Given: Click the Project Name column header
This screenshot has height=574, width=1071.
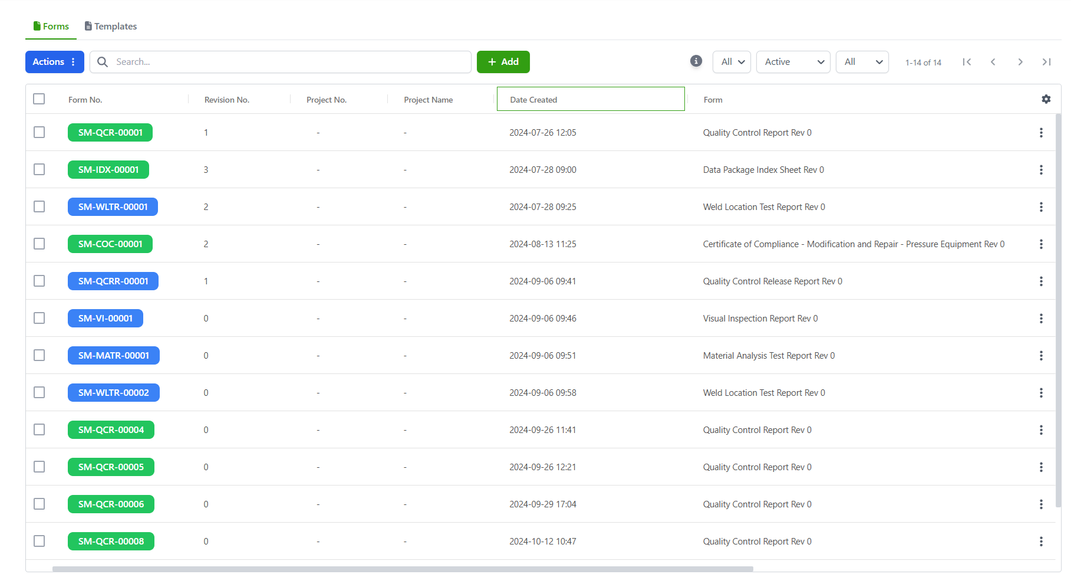Looking at the screenshot, I should click(429, 100).
